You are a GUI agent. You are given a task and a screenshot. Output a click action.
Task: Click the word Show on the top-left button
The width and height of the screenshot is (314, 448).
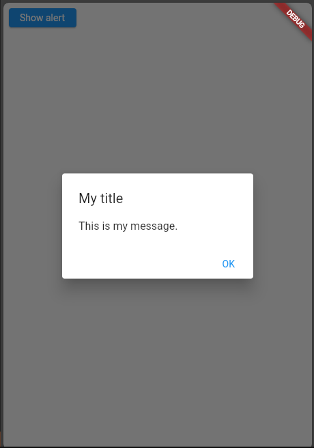[x=31, y=18]
